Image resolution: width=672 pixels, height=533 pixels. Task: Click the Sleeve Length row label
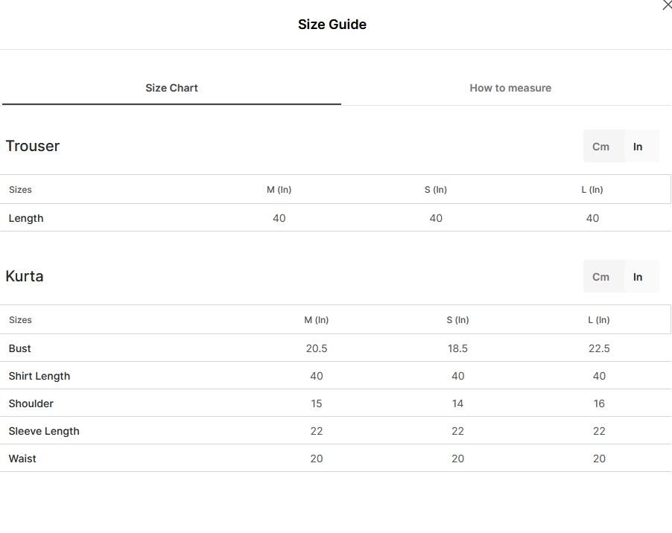point(44,431)
